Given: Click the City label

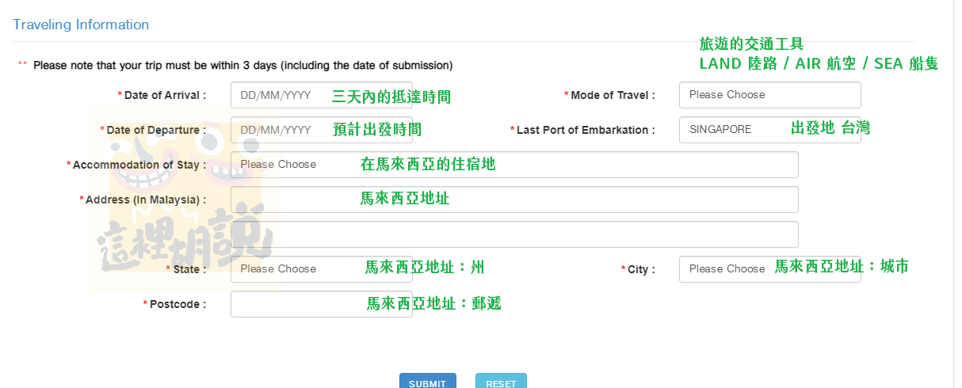Looking at the screenshot, I should (x=641, y=269).
